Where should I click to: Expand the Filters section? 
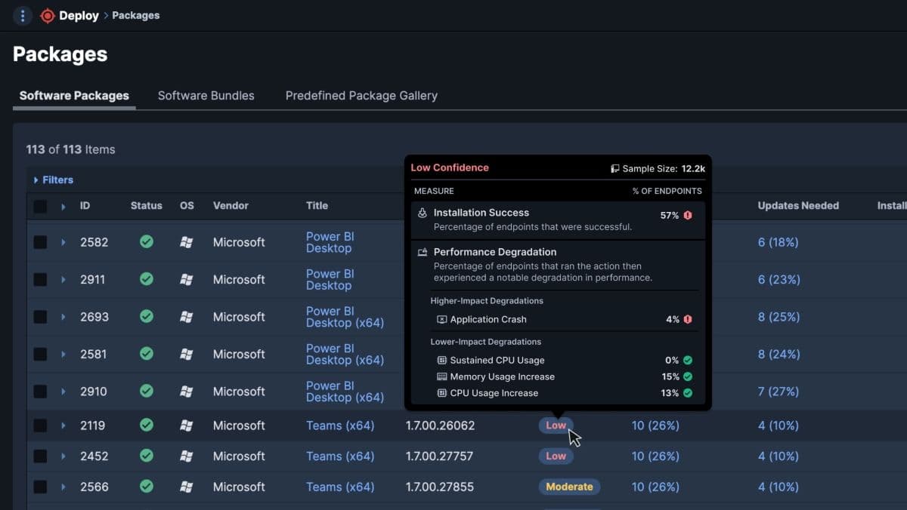(x=53, y=180)
